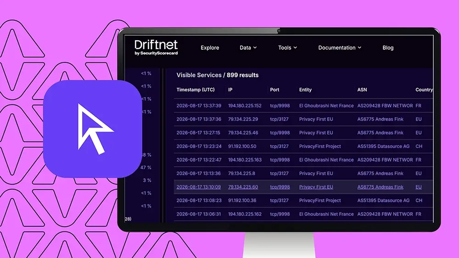Viewport: 459px width, 258px height.
Task: Click the purple cursor arrow app icon
Action: coord(93,129)
